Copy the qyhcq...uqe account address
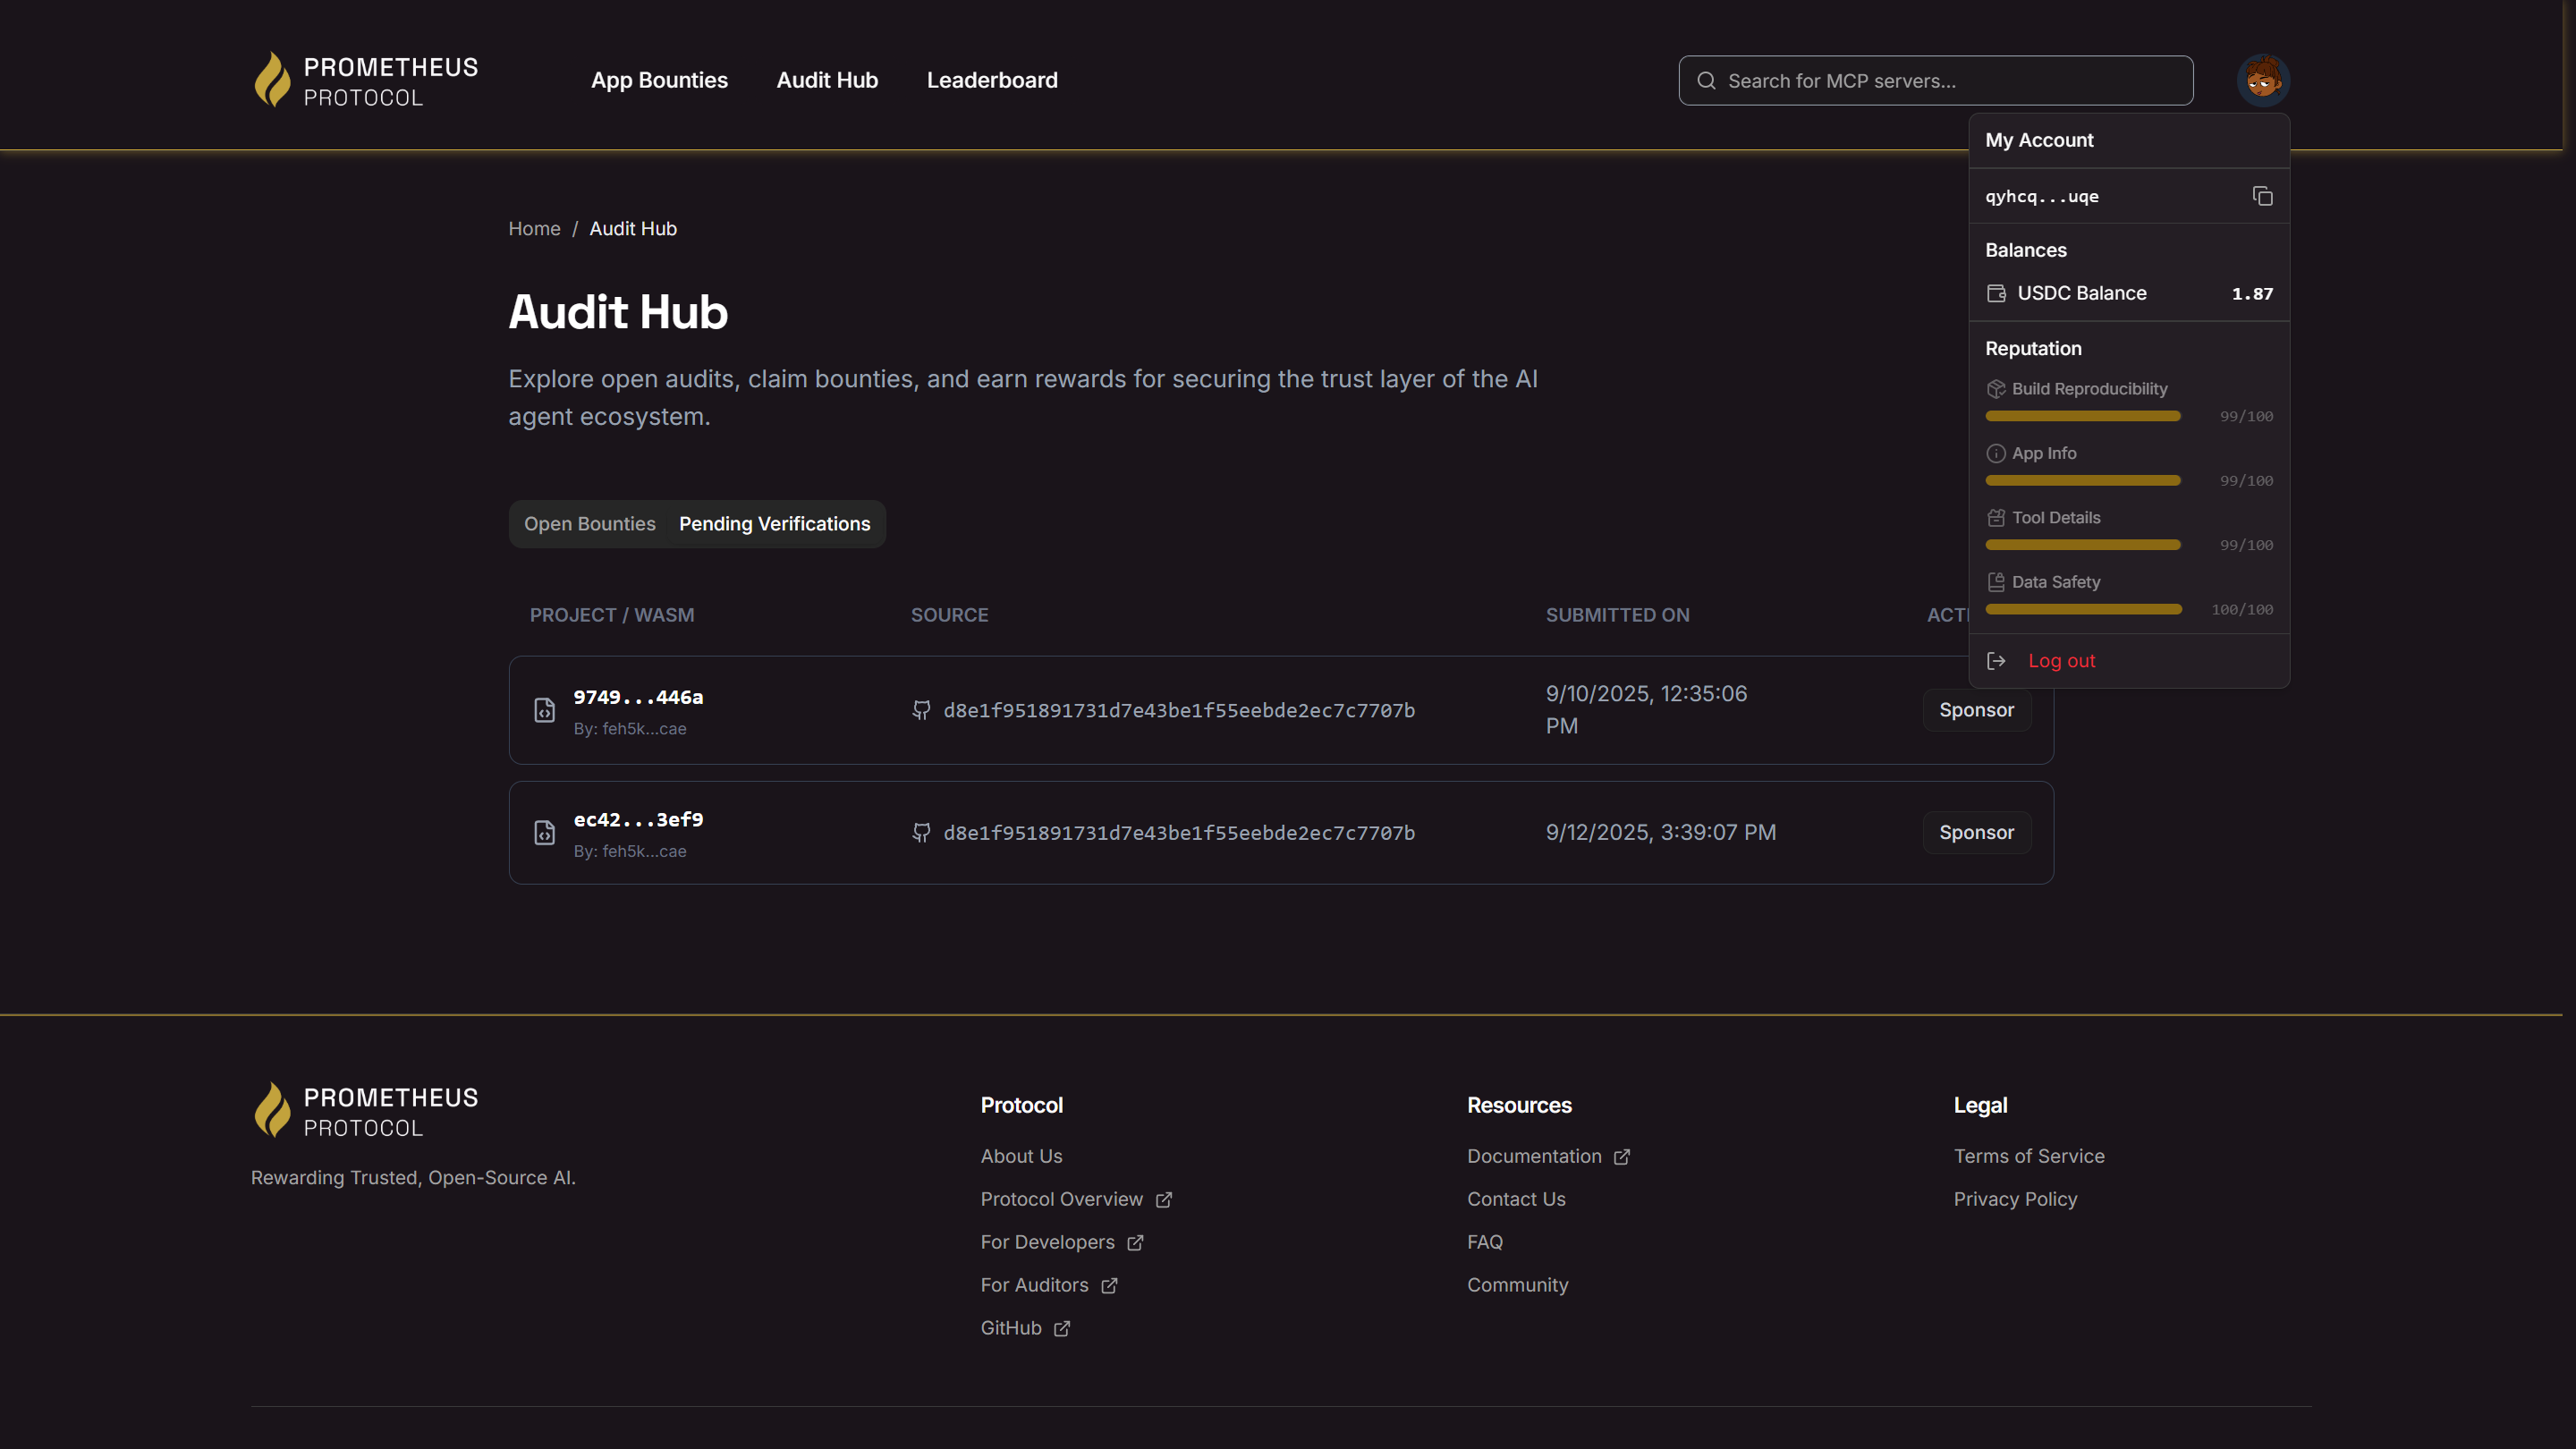 pos(2262,196)
